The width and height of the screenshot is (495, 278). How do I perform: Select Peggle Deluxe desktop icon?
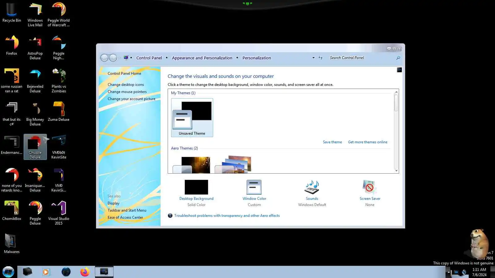pos(35,213)
